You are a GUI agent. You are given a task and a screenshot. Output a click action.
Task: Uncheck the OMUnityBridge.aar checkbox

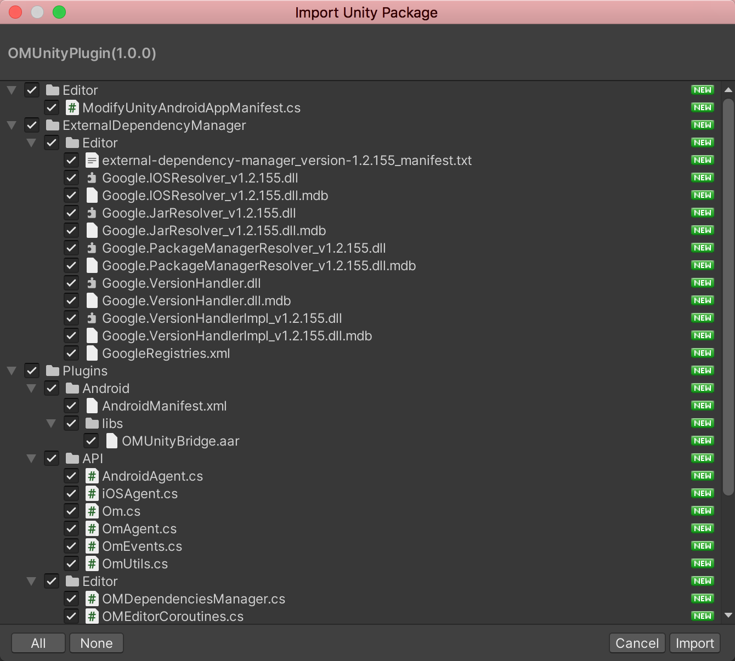click(x=91, y=441)
